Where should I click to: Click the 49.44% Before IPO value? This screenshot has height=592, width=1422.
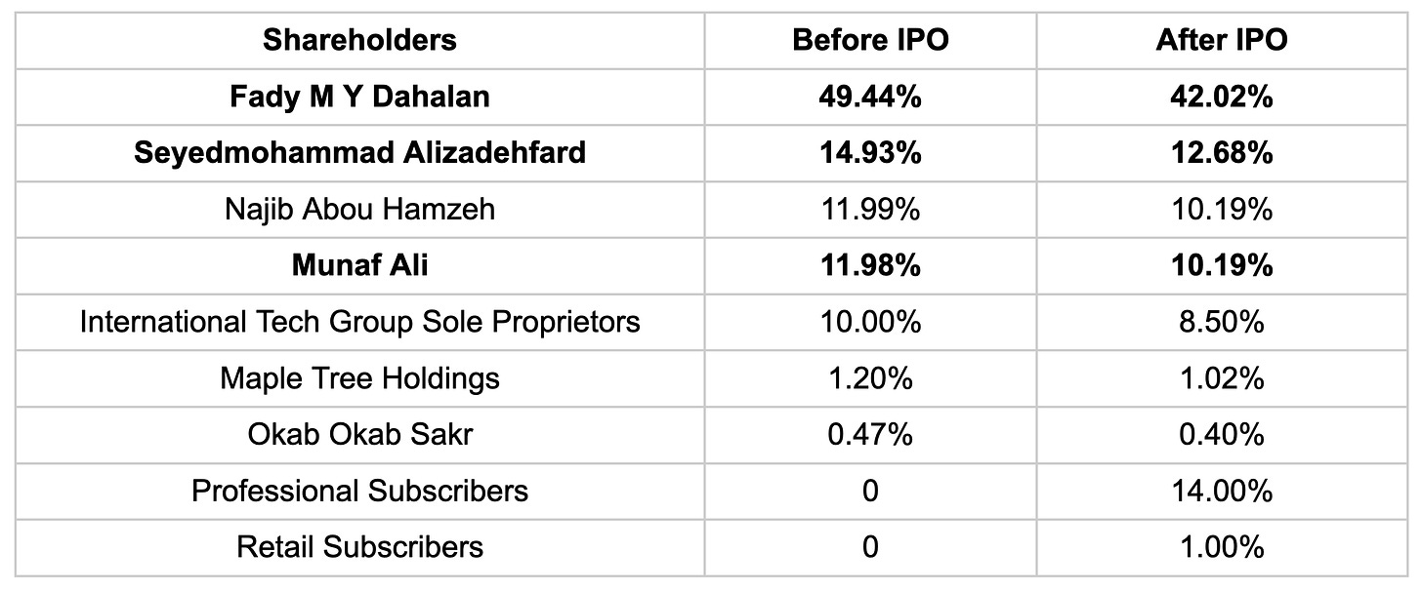[869, 97]
